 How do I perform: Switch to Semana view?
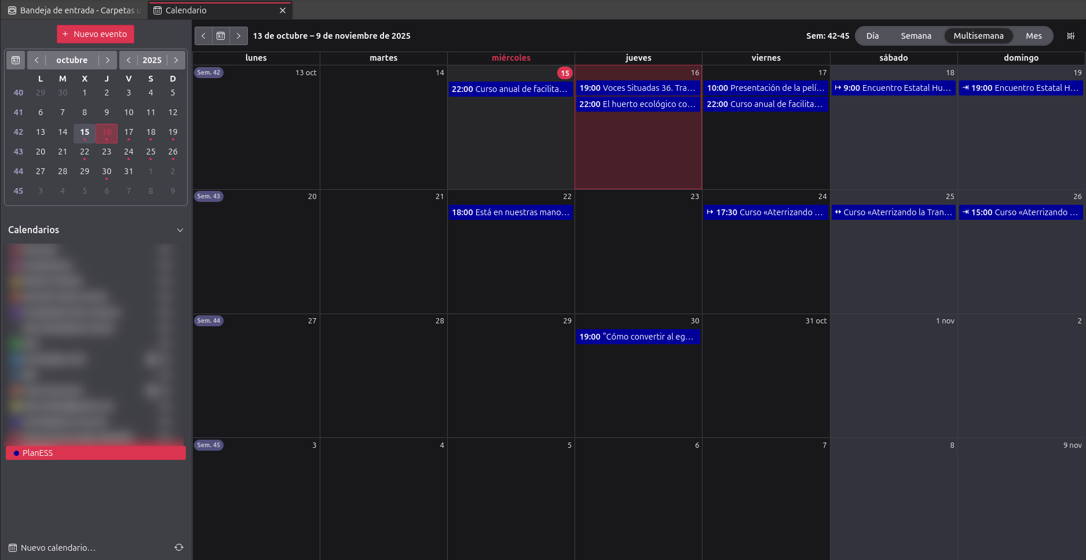point(916,36)
